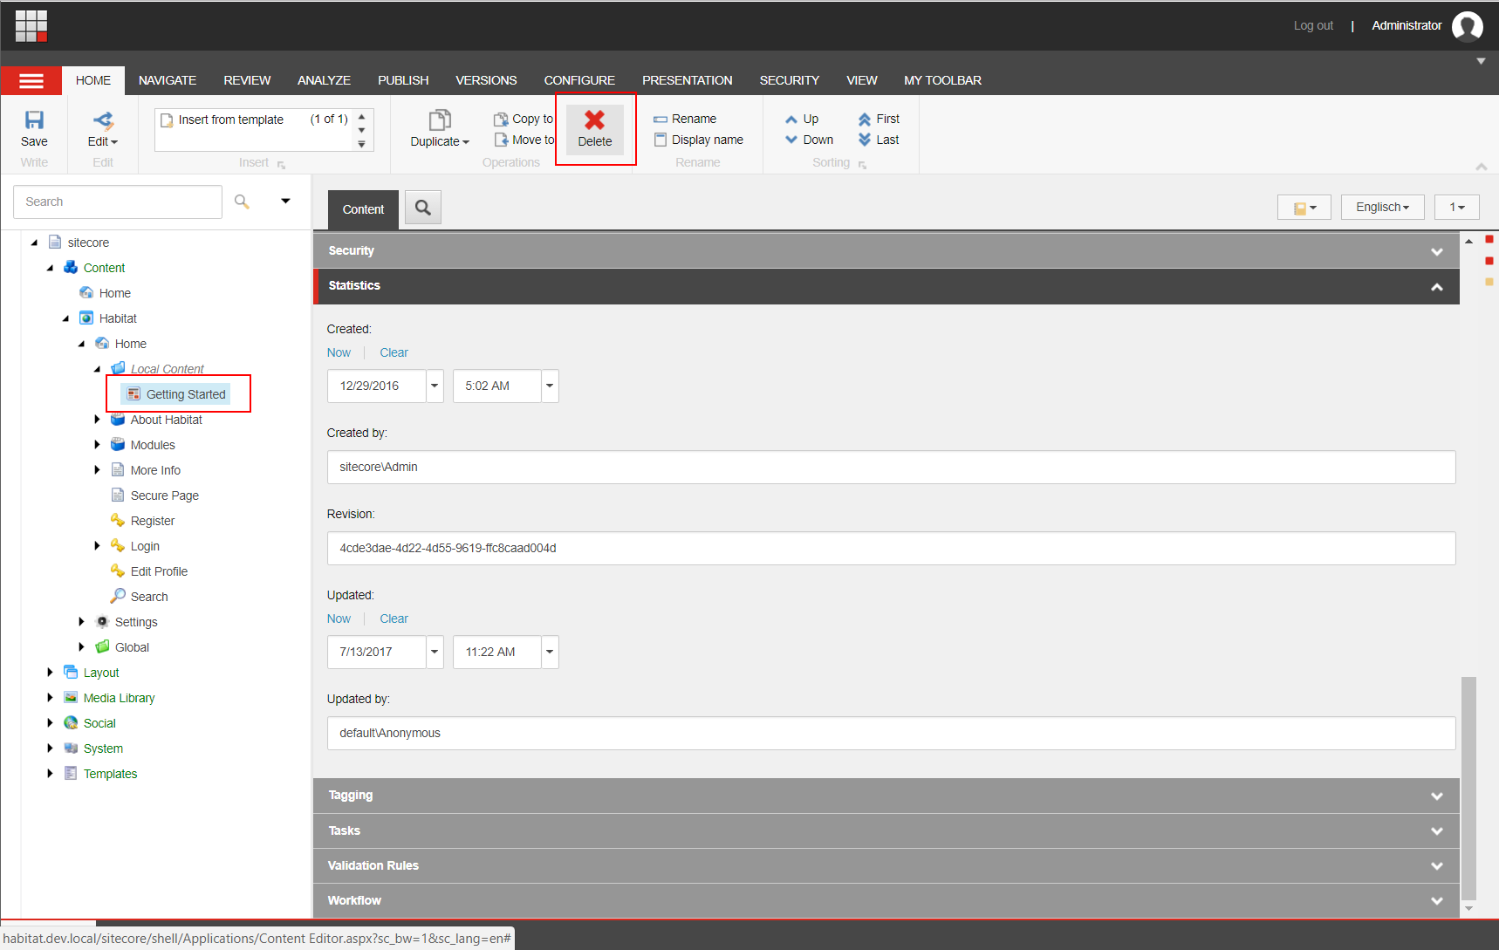Image resolution: width=1499 pixels, height=950 pixels.
Task: Expand the Media Library tree node
Action: 50,698
